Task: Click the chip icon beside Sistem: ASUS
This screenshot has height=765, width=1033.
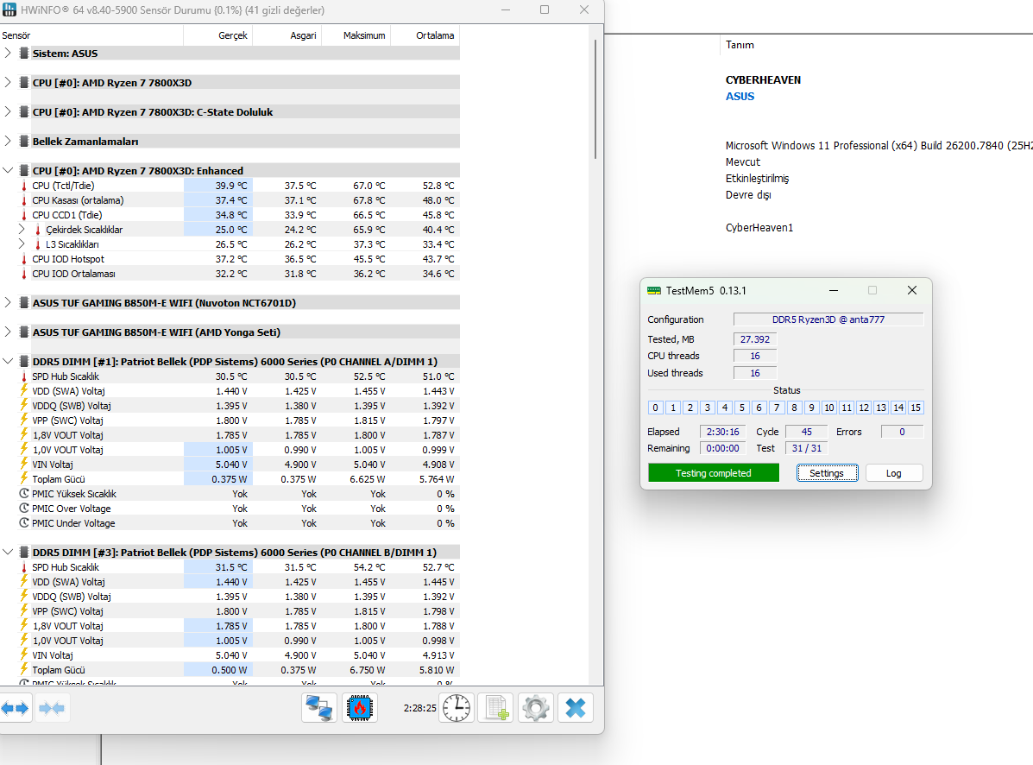Action: click(x=24, y=54)
